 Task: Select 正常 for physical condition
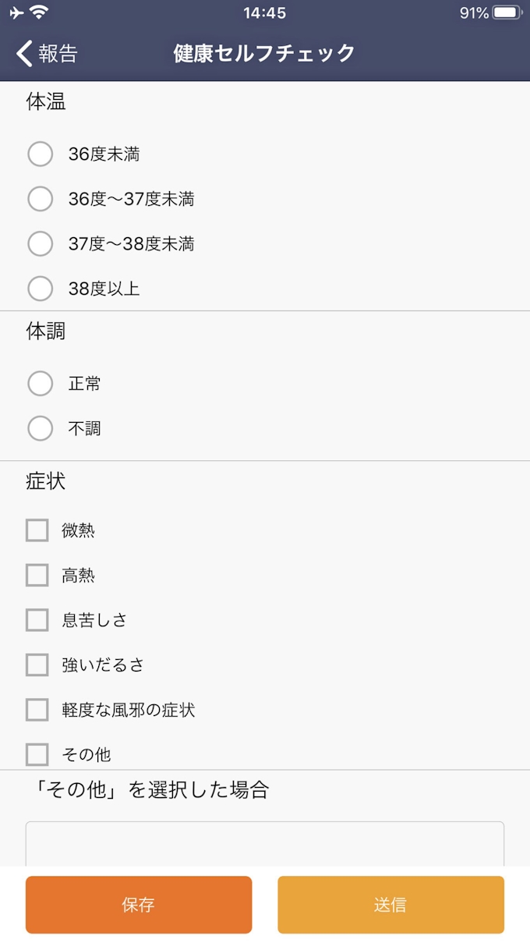[x=41, y=384]
